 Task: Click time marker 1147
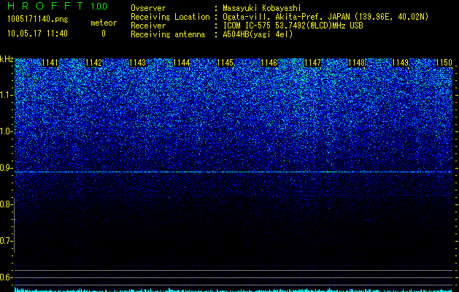312,63
